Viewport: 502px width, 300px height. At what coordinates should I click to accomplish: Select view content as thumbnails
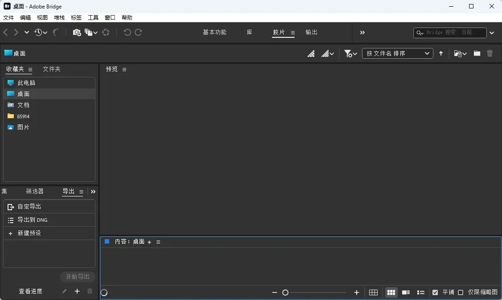(391, 292)
